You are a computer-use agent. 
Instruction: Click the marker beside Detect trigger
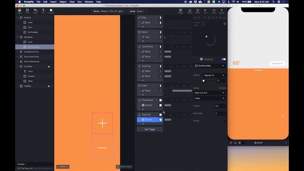tap(161, 32)
